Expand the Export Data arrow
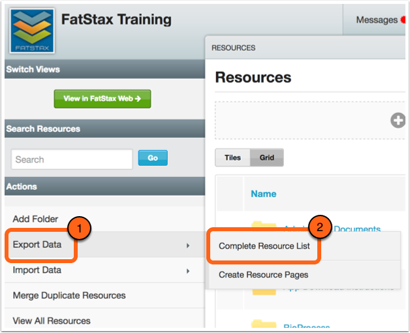410x333 pixels. pyautogui.click(x=188, y=246)
